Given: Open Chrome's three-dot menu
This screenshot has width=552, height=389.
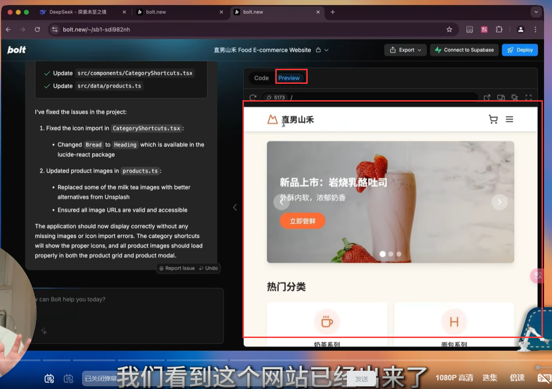Looking at the screenshot, I should 535,30.
